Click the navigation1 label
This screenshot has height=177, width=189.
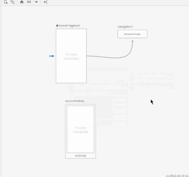click(125, 27)
